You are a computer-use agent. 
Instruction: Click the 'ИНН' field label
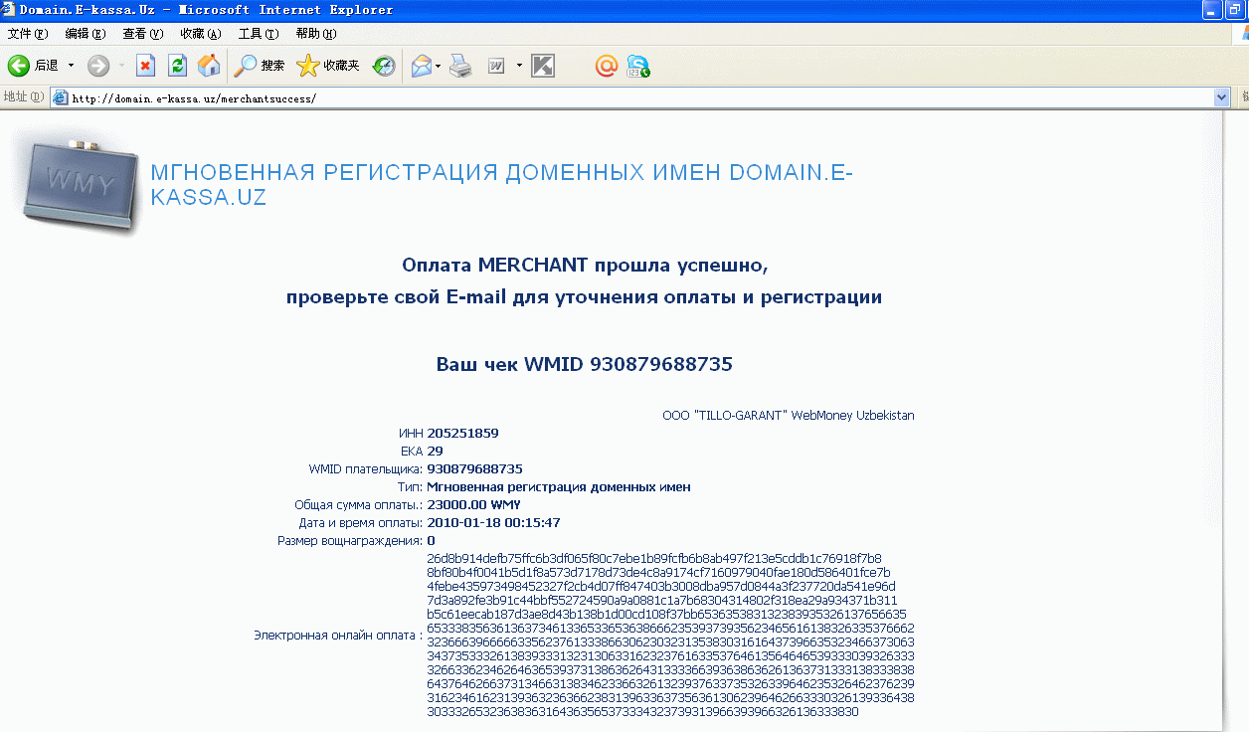[411, 434]
